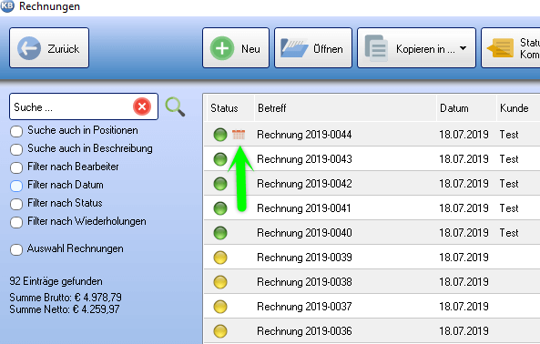The image size is (540, 344).
Task: Click Summe Brutto € 4.978,79 text
Action: (x=66, y=298)
